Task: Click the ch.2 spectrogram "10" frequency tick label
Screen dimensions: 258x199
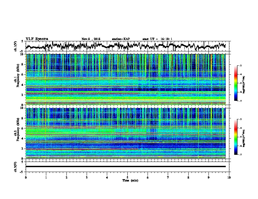Action: click(x=22, y=108)
